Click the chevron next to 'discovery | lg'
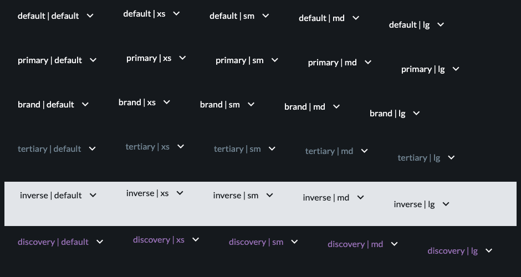Screen dimensions: 521x277 [x=489, y=250]
